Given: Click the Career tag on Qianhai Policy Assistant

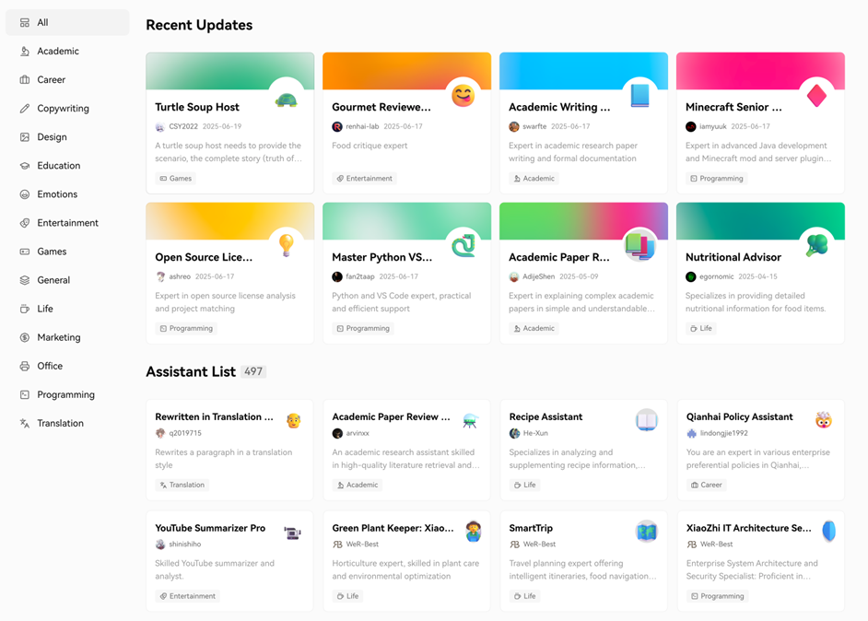Looking at the screenshot, I should pos(707,485).
